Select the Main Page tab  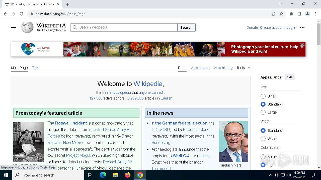click(19, 68)
